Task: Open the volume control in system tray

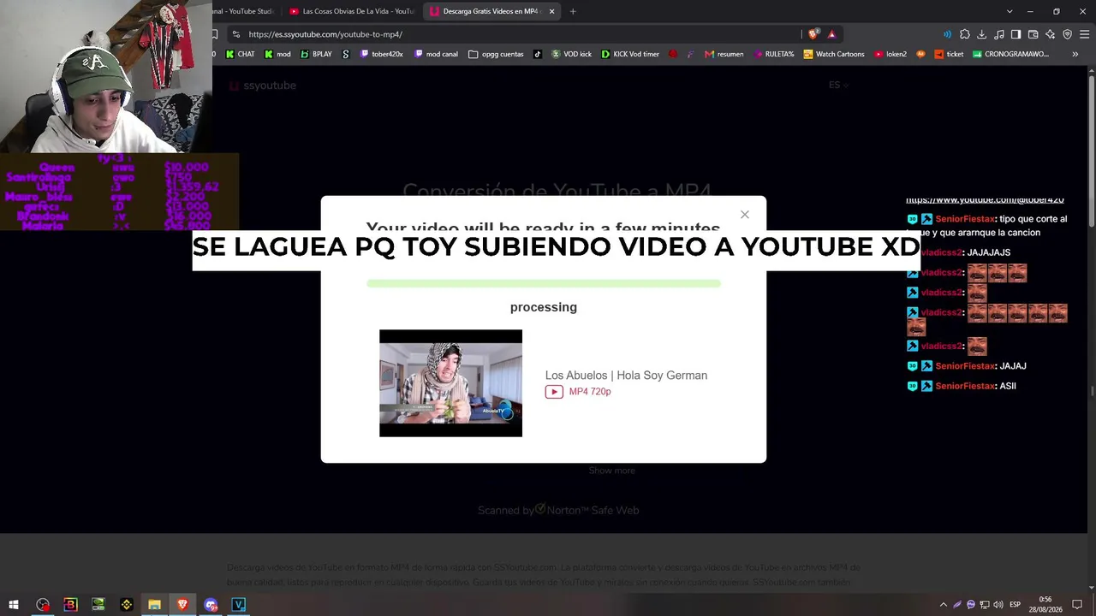Action: (998, 605)
